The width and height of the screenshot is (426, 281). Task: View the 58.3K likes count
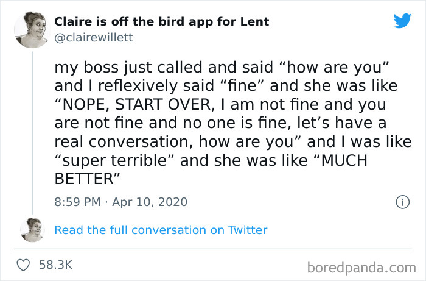(55, 265)
